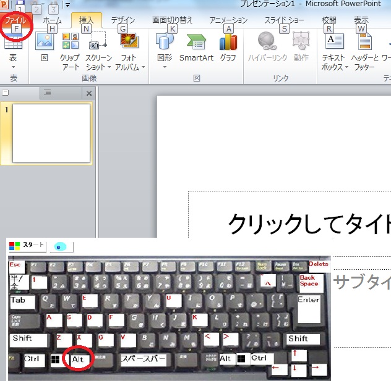Screen dimensions: 391x381
Task: Click the スペースバー key on keyboard image
Action: click(144, 360)
